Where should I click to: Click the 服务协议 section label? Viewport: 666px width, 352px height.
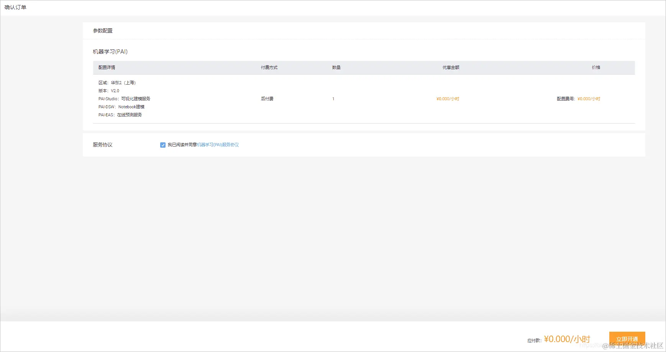[x=103, y=145]
